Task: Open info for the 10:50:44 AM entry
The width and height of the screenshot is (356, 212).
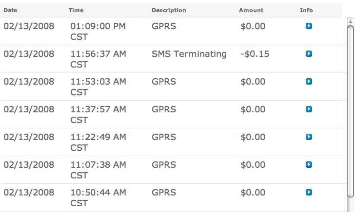Action: (309, 193)
